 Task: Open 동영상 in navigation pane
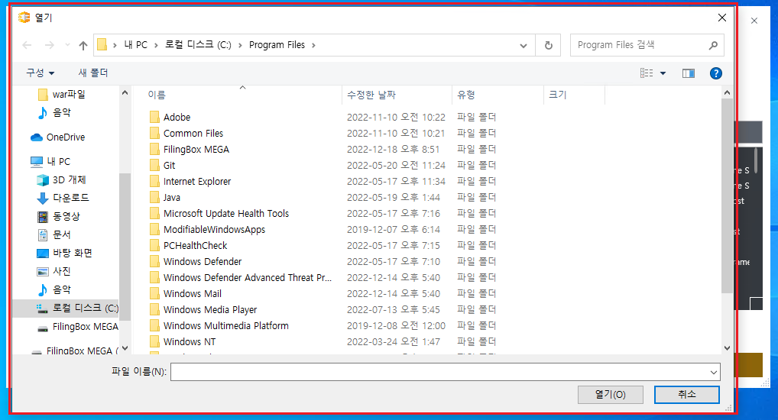click(x=59, y=216)
